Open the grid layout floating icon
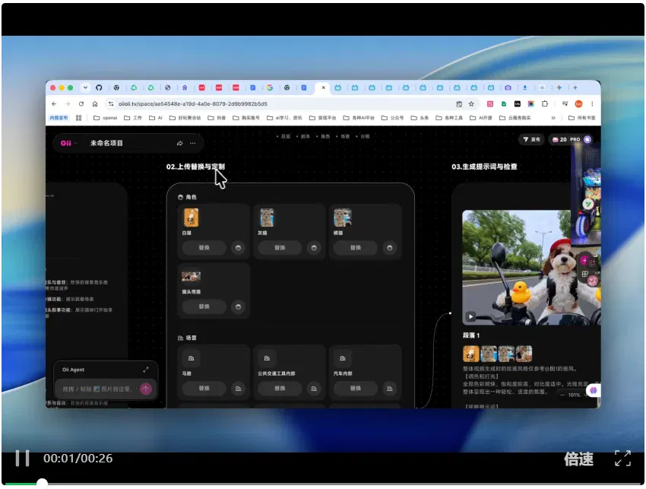 [584, 274]
